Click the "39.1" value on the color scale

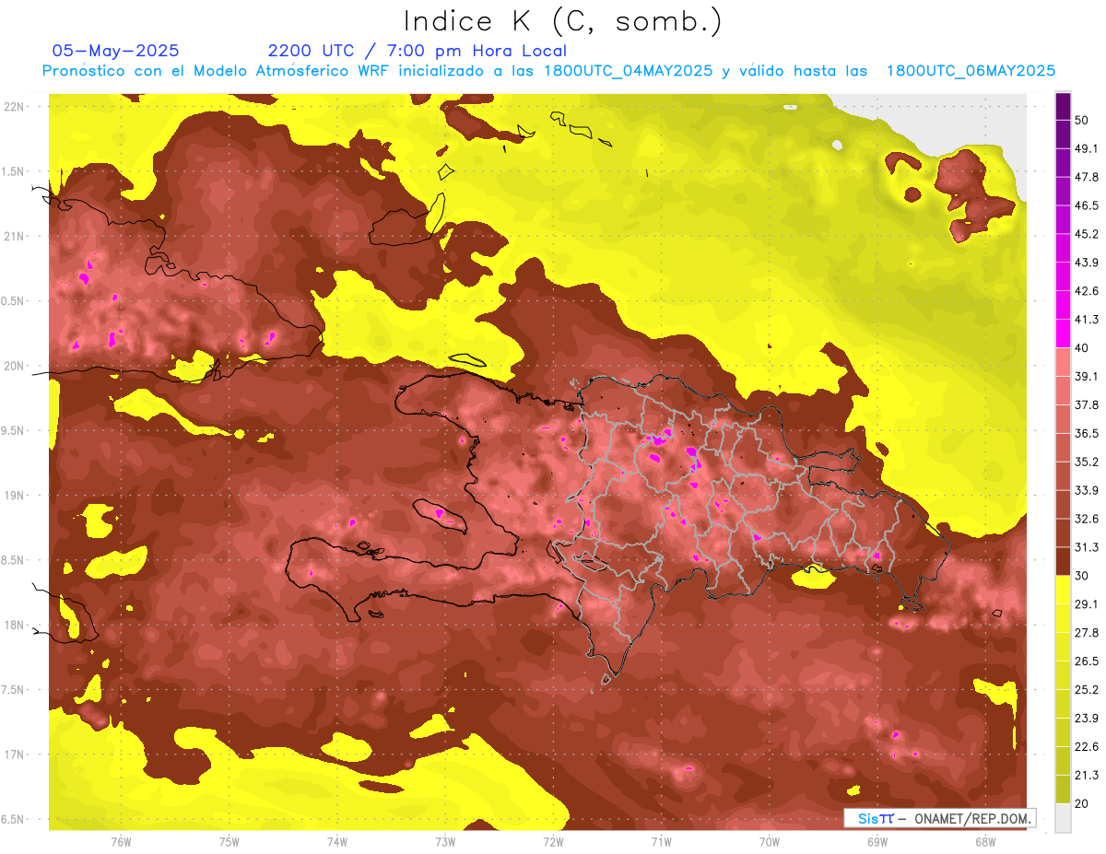pyautogui.click(x=1087, y=376)
